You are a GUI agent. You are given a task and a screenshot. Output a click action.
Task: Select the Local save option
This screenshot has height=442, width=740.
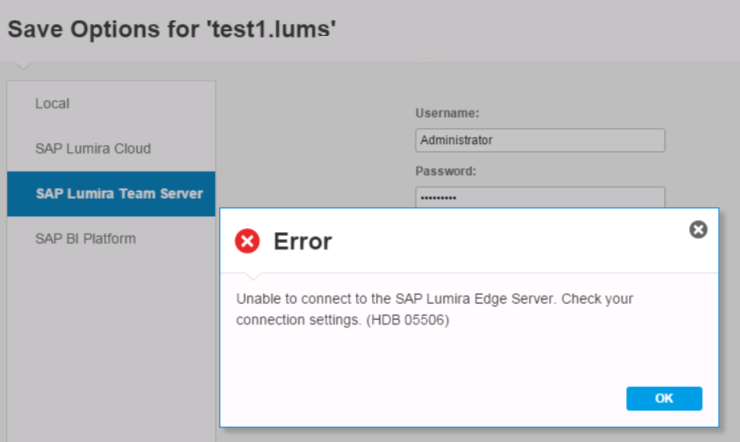[x=111, y=104]
